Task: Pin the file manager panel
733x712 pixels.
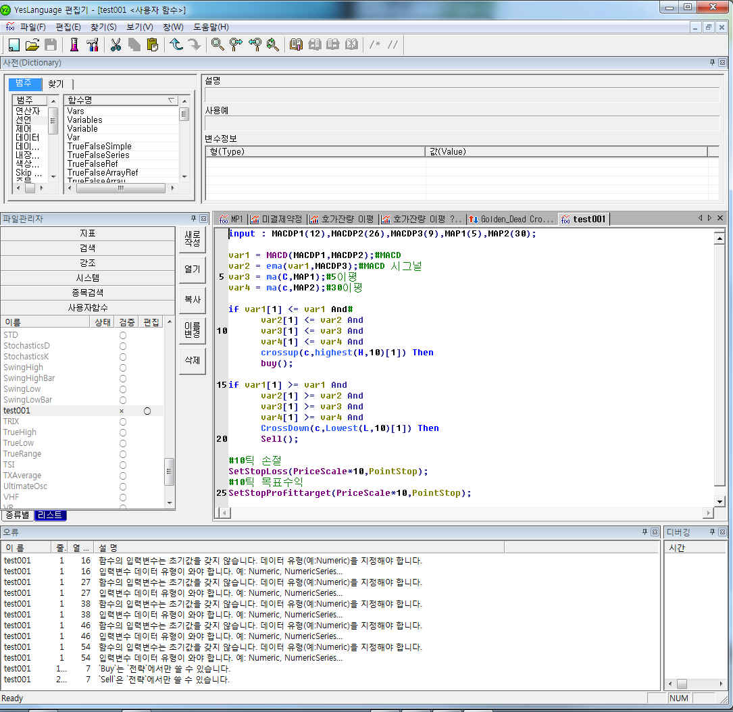Action: click(x=193, y=218)
